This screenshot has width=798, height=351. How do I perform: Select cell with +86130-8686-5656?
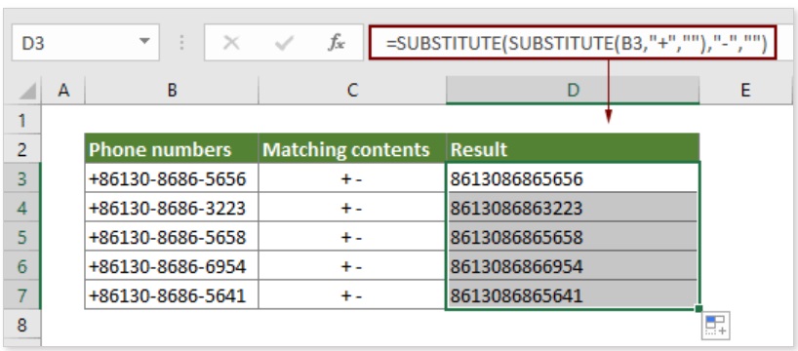(x=172, y=178)
